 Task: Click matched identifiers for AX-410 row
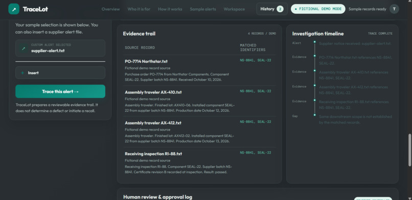pyautogui.click(x=256, y=91)
